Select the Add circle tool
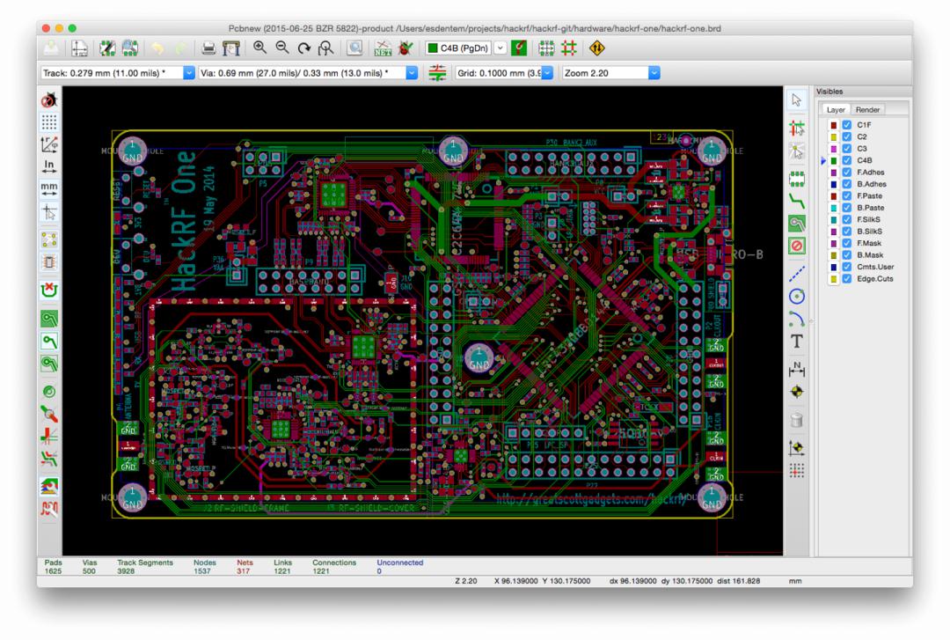This screenshot has width=950, height=640. 797,296
